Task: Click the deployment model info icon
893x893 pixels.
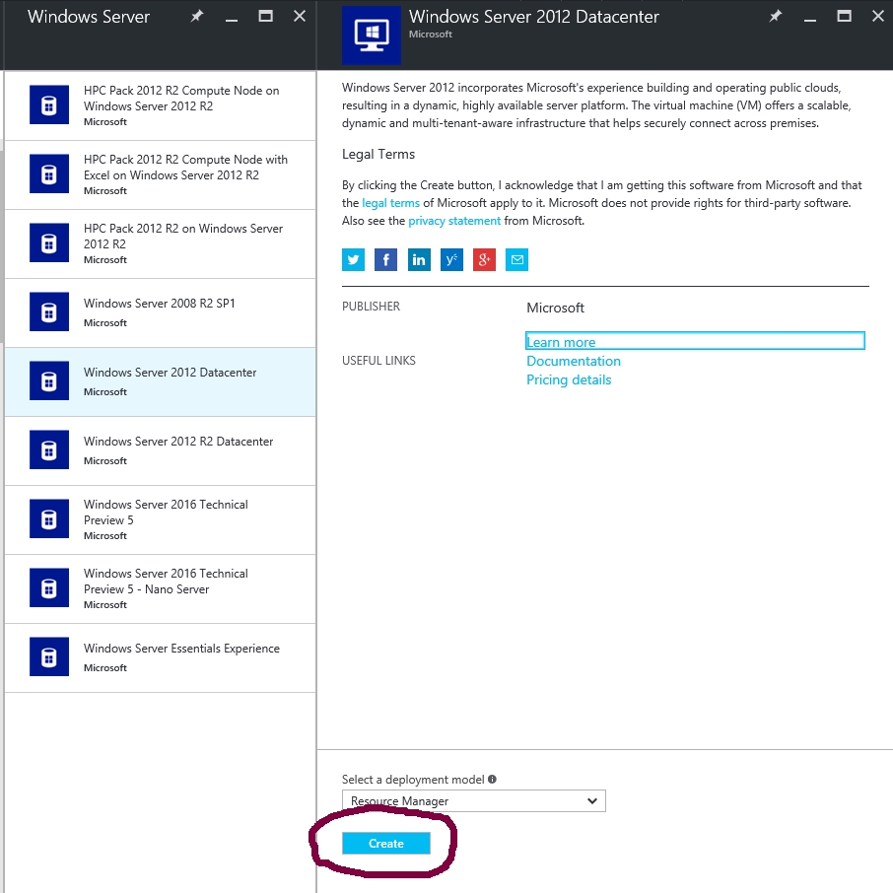Action: tap(492, 779)
